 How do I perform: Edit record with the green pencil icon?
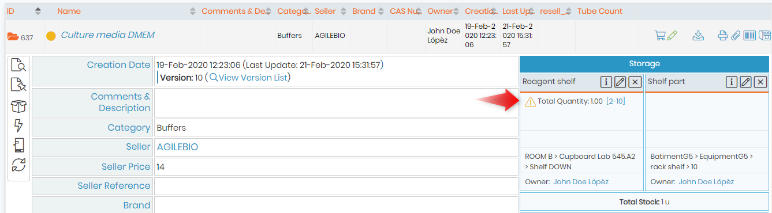click(672, 36)
